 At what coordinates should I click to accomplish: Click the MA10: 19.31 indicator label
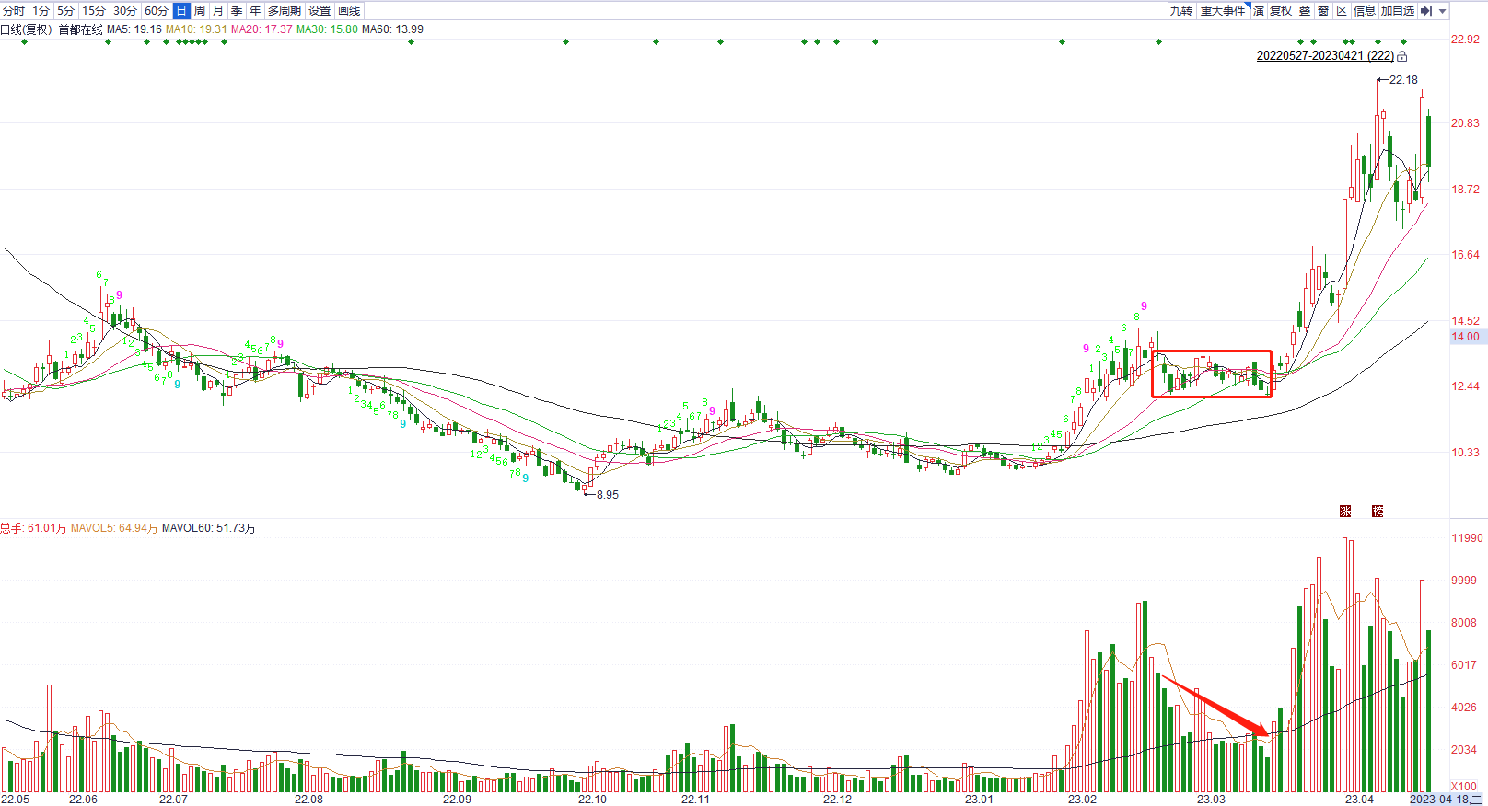coord(196,29)
